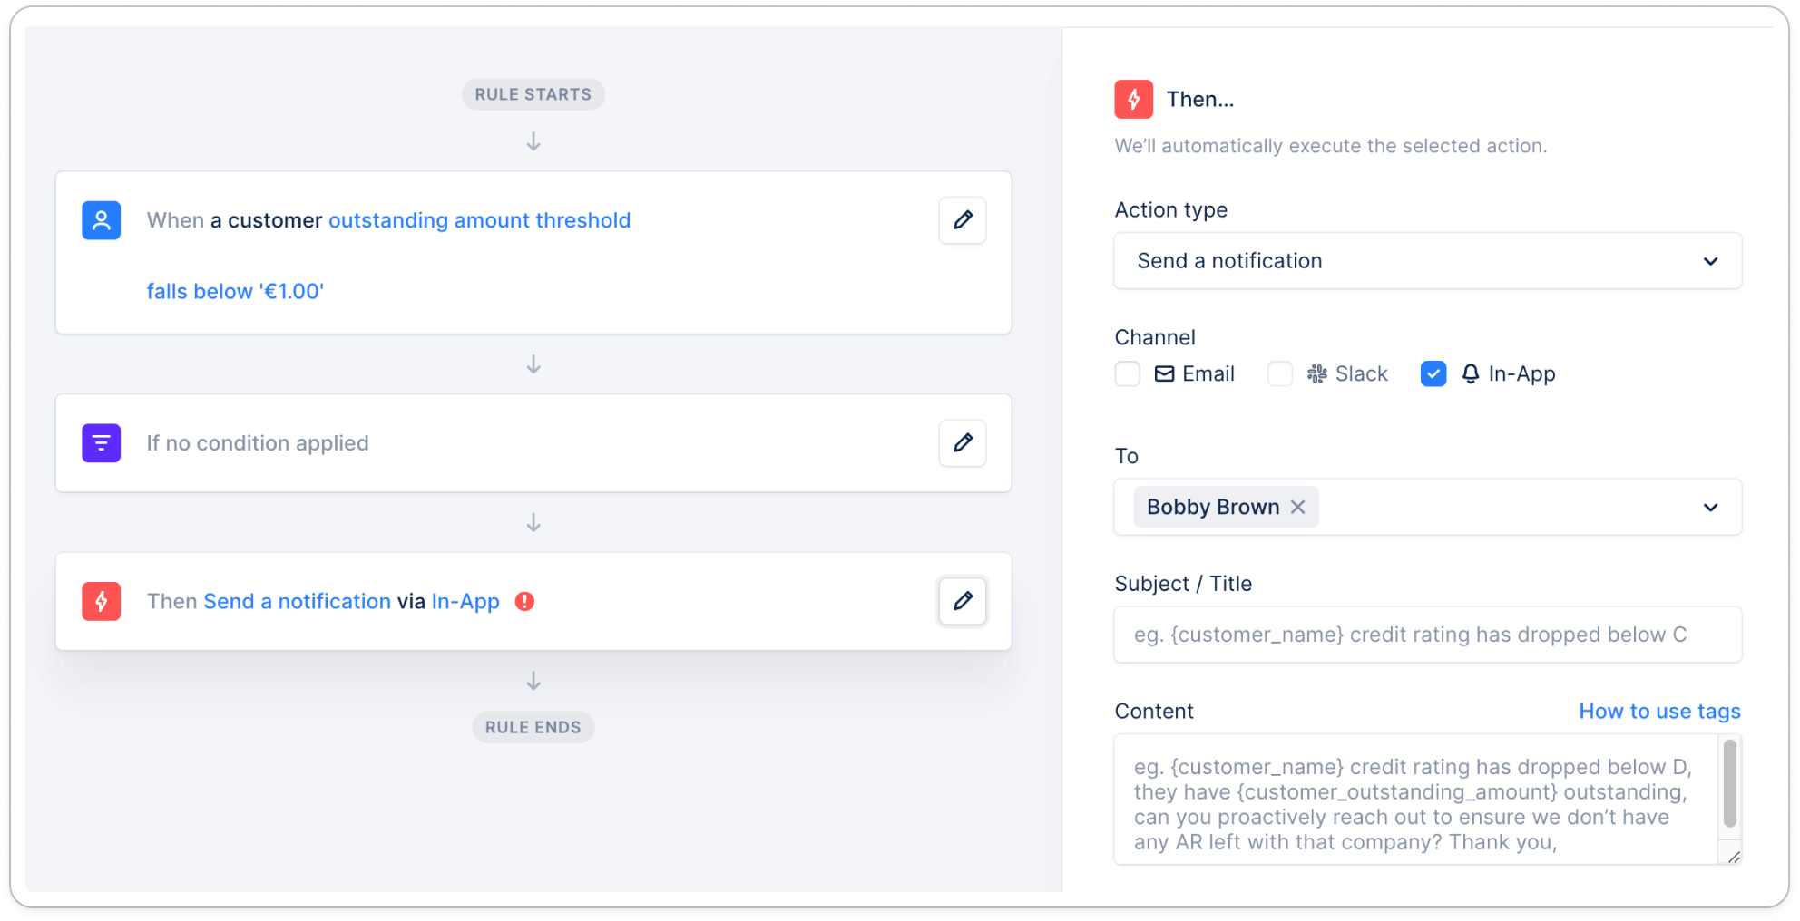Enable the Slack channel checkbox
This screenshot has height=921, width=1800.
coord(1280,373)
